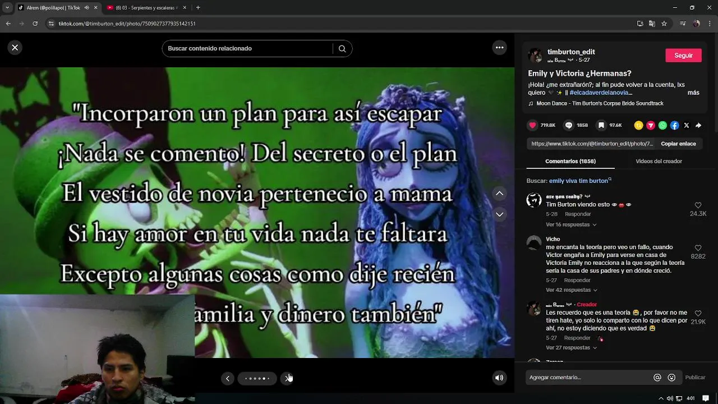Screen dimensions: 718x404
Task: Reply to Vicho's comment
Action: [577, 280]
